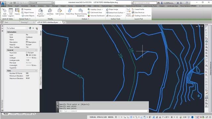Toggle PICKADD value icon in Properties palette
The image size is (212, 119).
30,28
